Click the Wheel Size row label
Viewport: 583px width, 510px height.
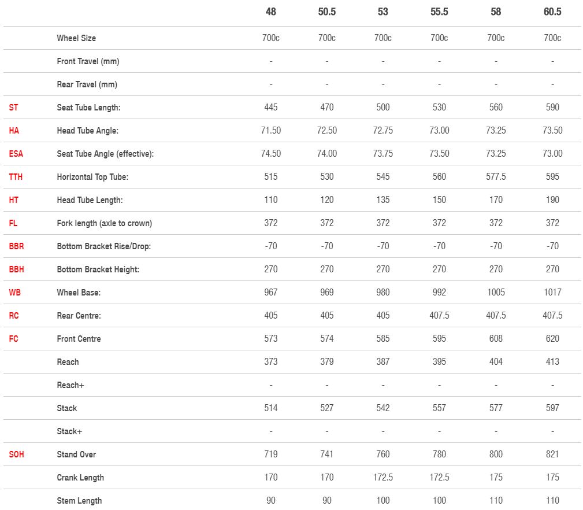pyautogui.click(x=76, y=38)
